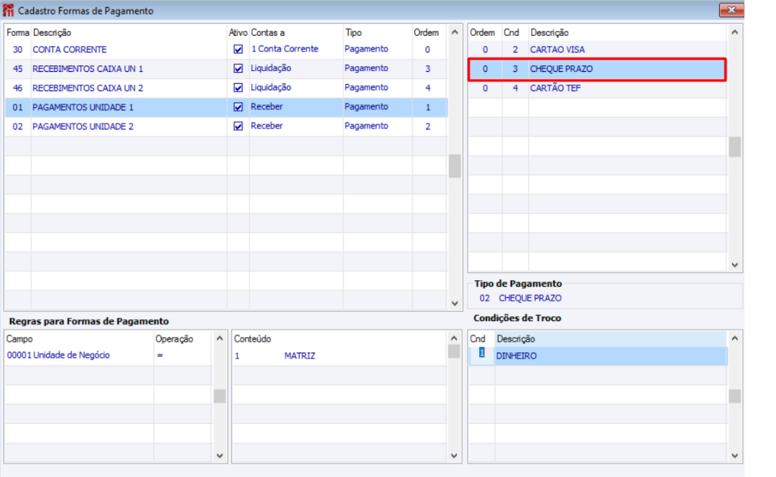Click scroll down arrow of payment forms grid
This screenshot has height=477, width=776.
click(x=455, y=303)
